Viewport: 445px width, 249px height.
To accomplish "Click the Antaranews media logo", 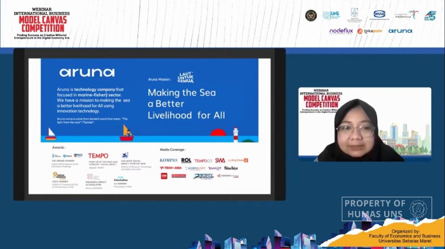I will point(228,176).
